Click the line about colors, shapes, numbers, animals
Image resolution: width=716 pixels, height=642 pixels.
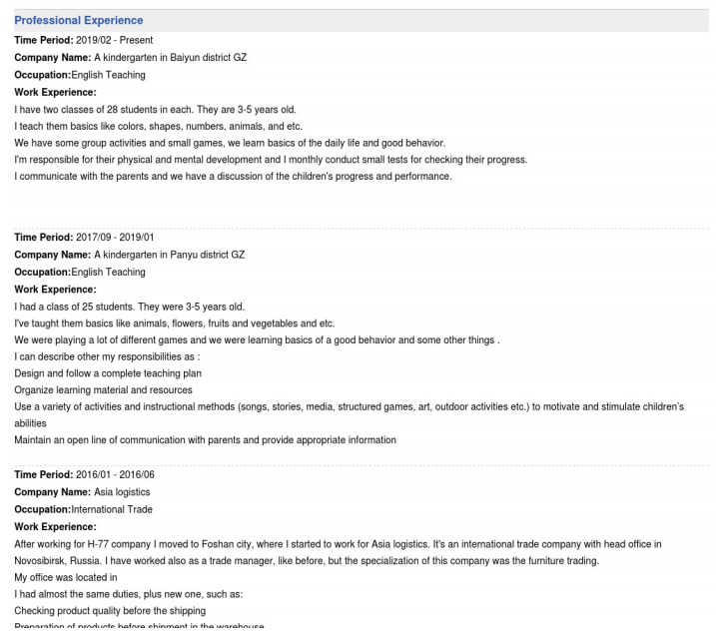click(158, 126)
